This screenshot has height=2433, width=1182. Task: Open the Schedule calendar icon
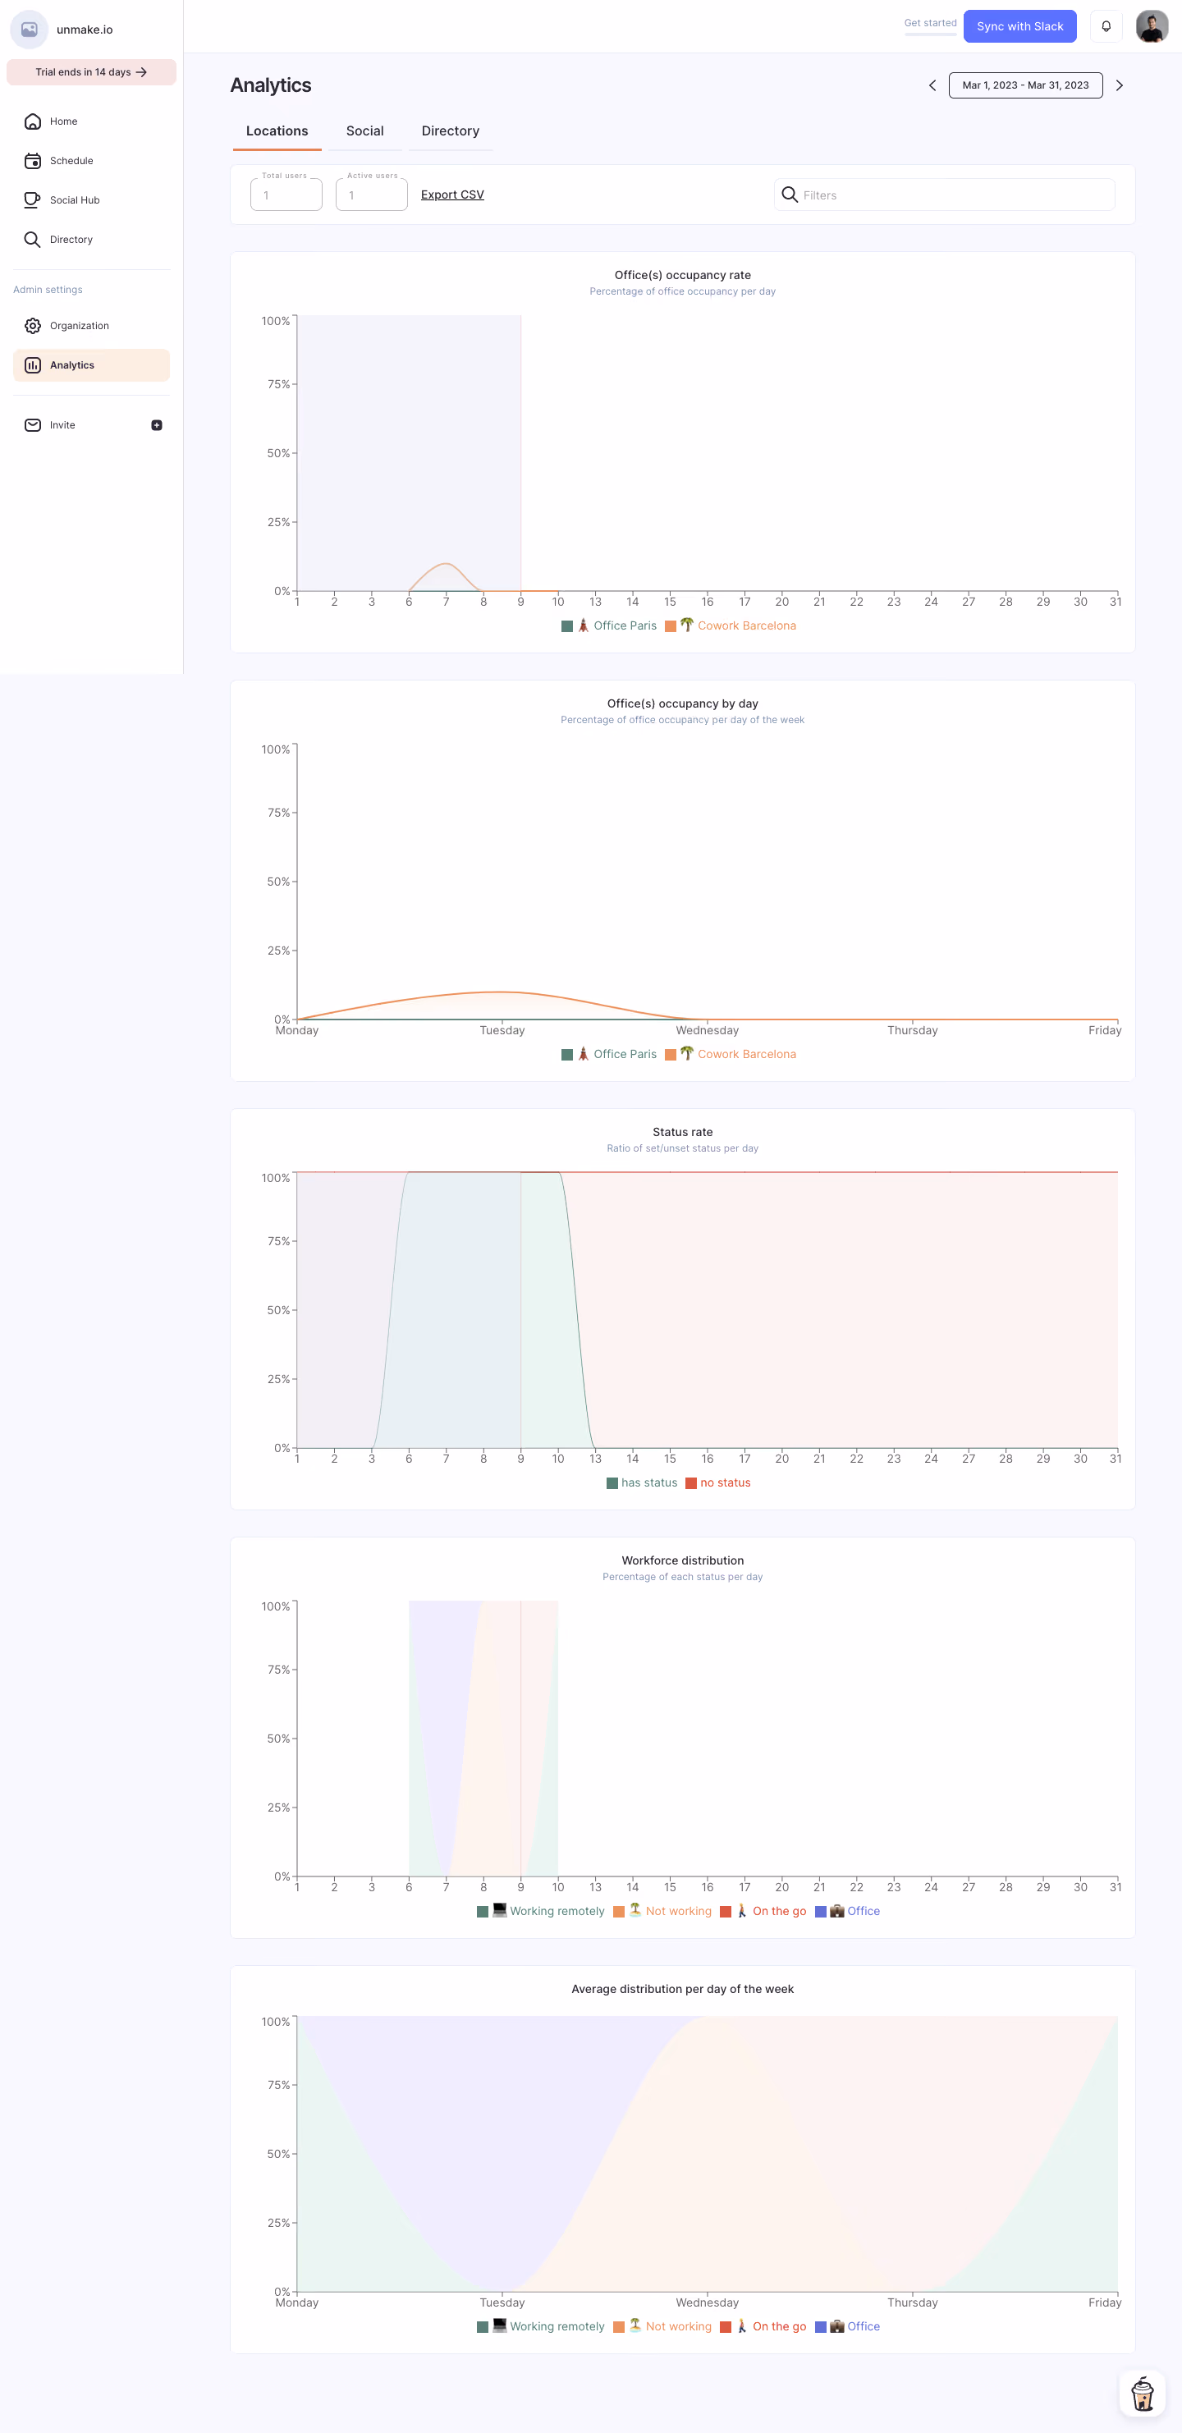pyautogui.click(x=32, y=161)
